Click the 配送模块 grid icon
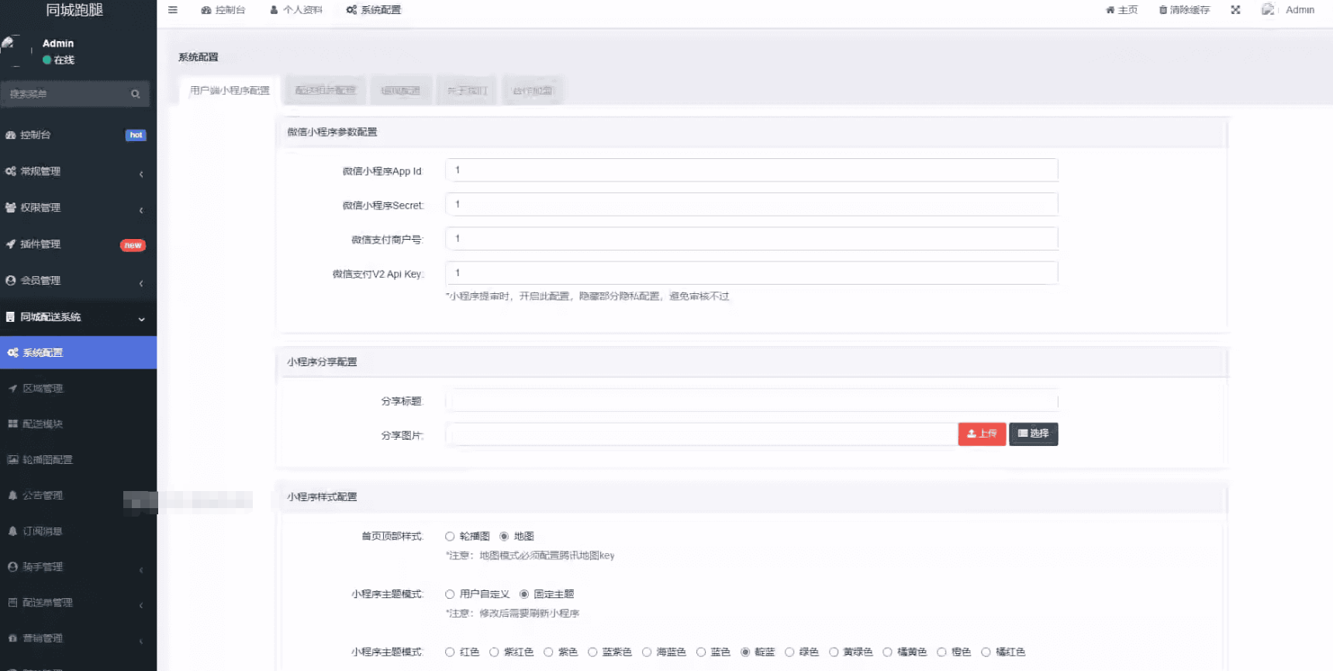 point(12,424)
